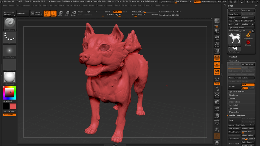
Task: Expand the SubTool palette section
Action: coord(233,57)
